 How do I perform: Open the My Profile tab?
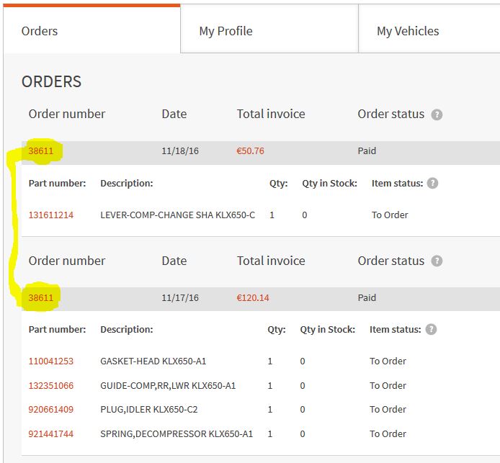point(226,31)
